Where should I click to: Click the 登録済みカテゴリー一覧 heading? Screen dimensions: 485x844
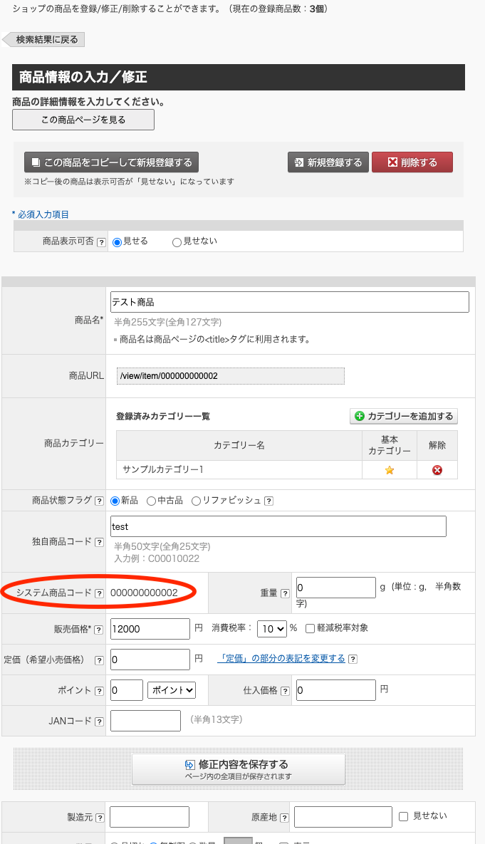pyautogui.click(x=163, y=416)
